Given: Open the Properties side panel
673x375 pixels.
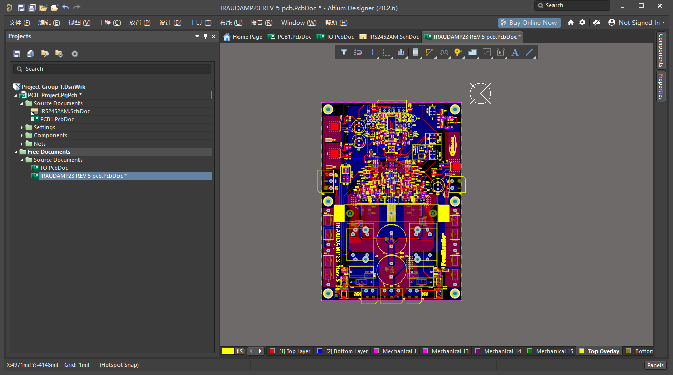Looking at the screenshot, I should point(661,86).
